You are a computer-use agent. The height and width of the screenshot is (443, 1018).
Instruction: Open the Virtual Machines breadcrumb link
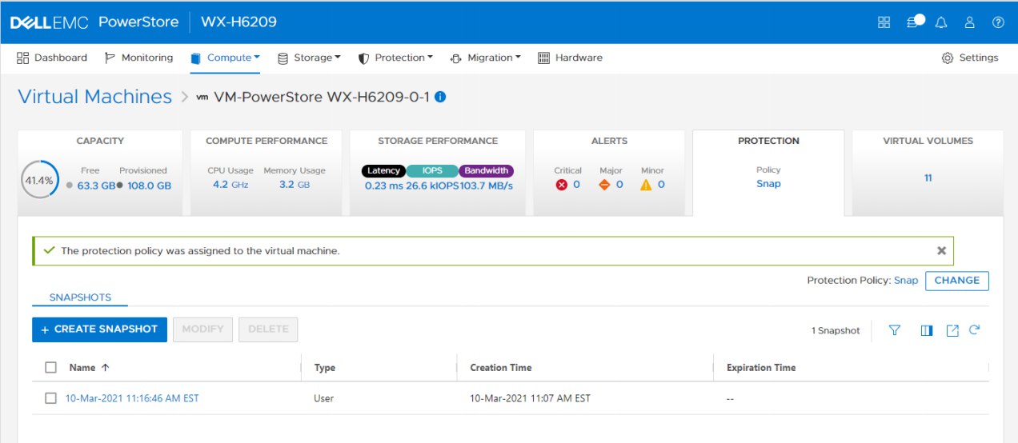[94, 97]
